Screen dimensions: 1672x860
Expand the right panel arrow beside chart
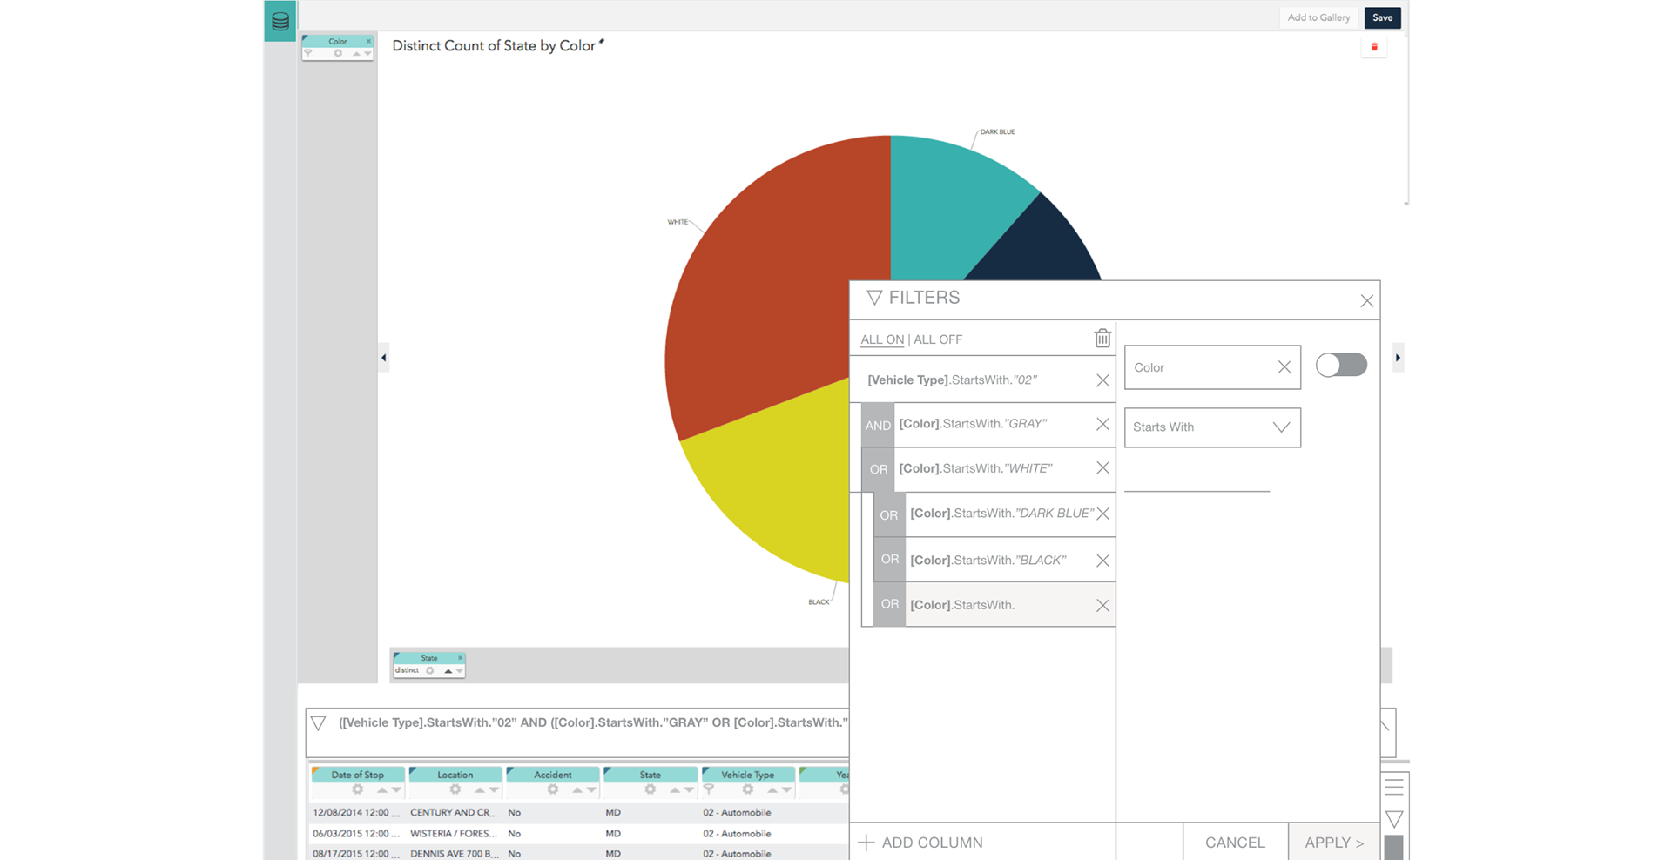click(1398, 358)
